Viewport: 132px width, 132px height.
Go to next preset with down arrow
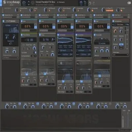(29, 4)
